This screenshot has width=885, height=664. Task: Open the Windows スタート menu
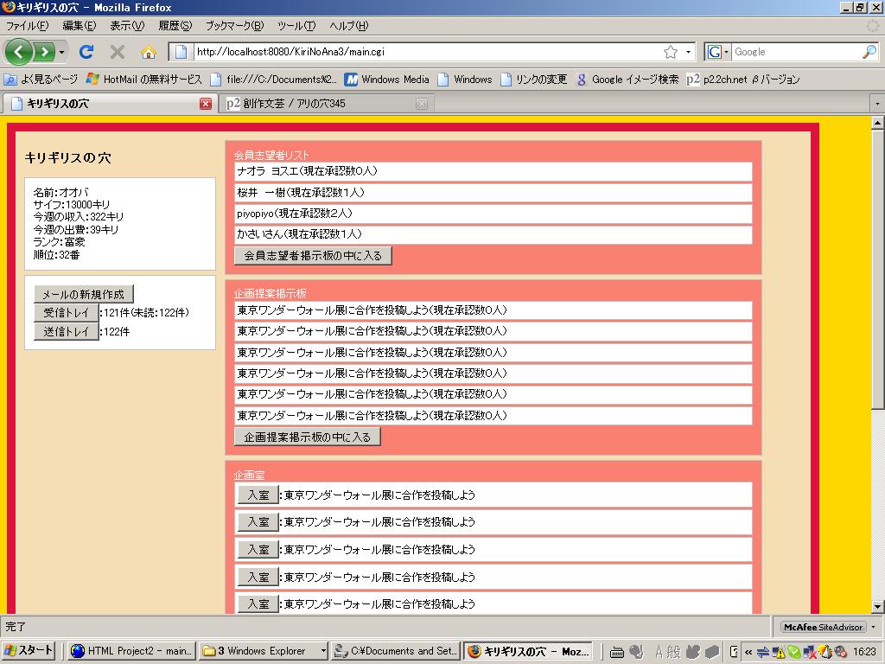click(29, 651)
